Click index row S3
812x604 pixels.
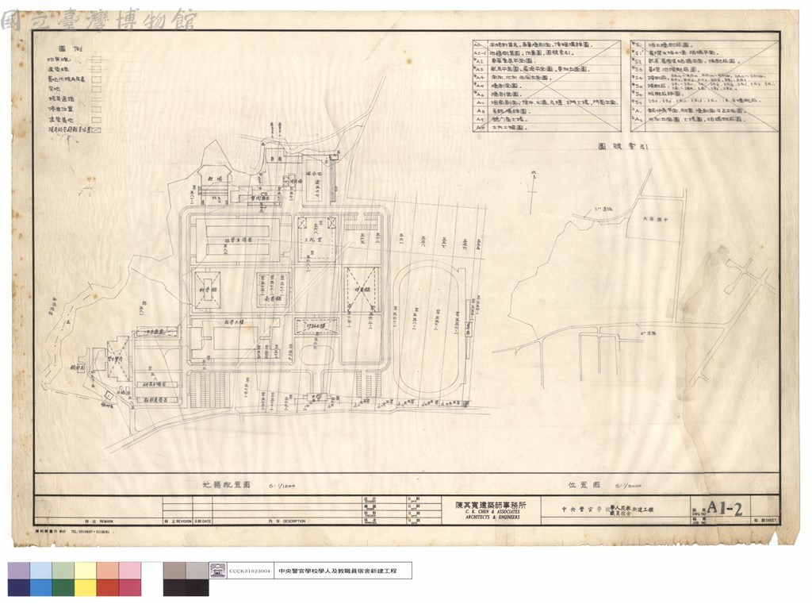(704, 69)
